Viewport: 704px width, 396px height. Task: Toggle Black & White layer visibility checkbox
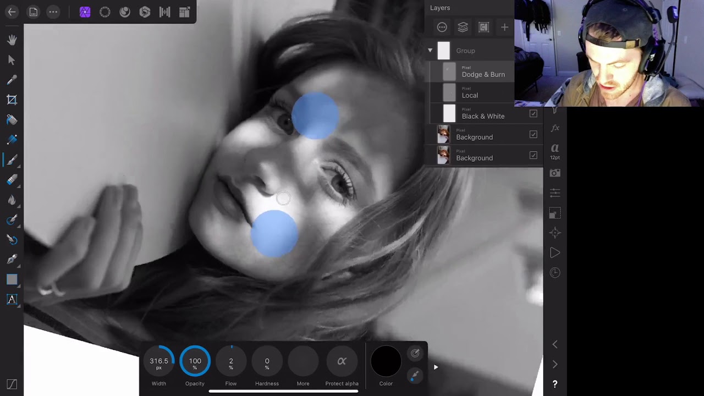click(533, 113)
